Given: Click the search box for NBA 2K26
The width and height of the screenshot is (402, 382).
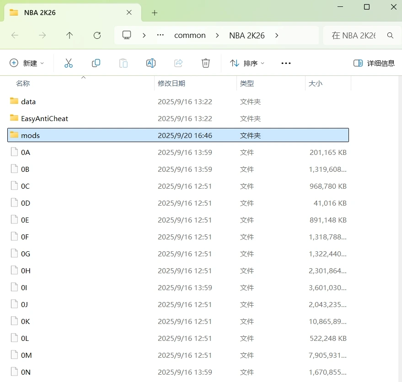Looking at the screenshot, I should [x=354, y=35].
